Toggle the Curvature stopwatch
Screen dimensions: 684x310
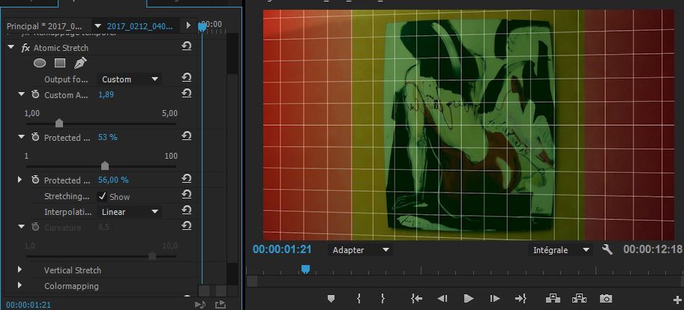tap(35, 227)
